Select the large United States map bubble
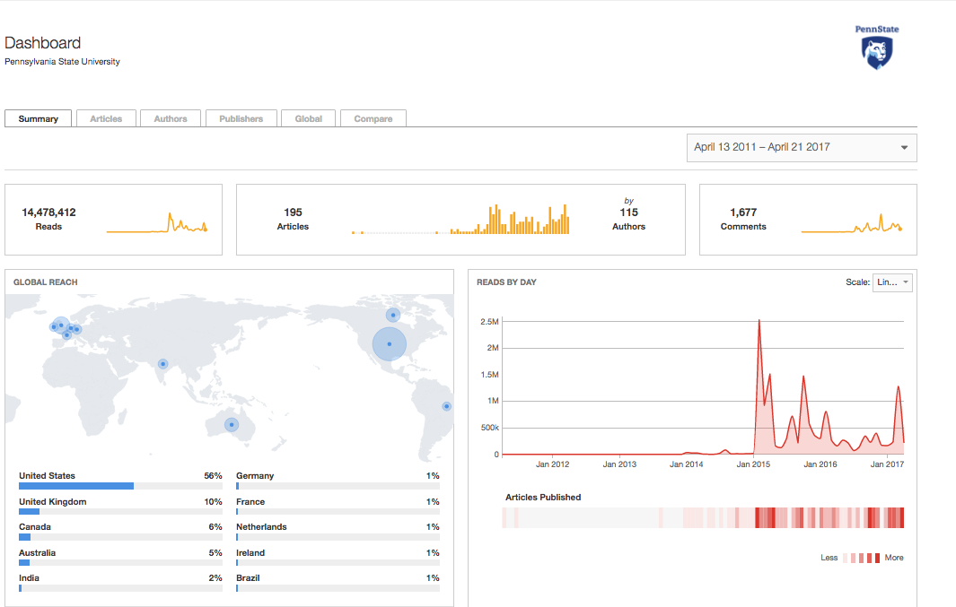 click(389, 344)
